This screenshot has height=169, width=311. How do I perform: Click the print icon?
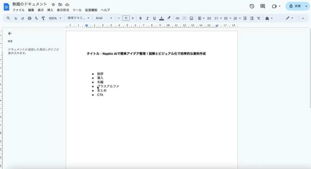point(29,18)
